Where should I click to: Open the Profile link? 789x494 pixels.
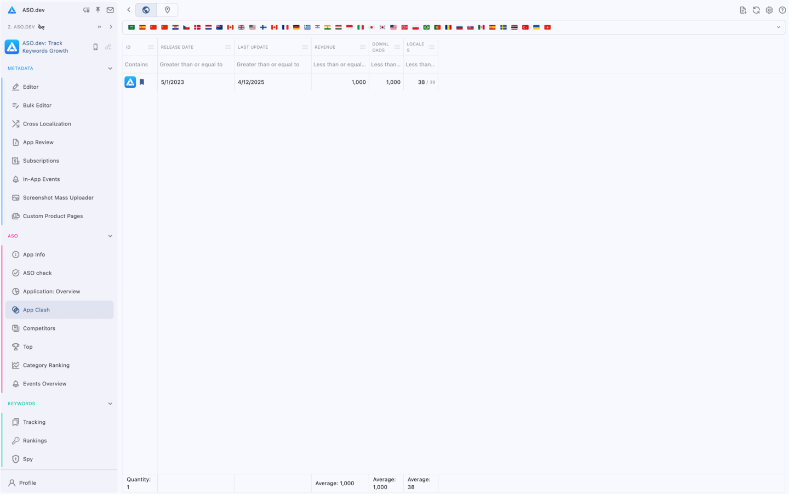tap(27, 483)
